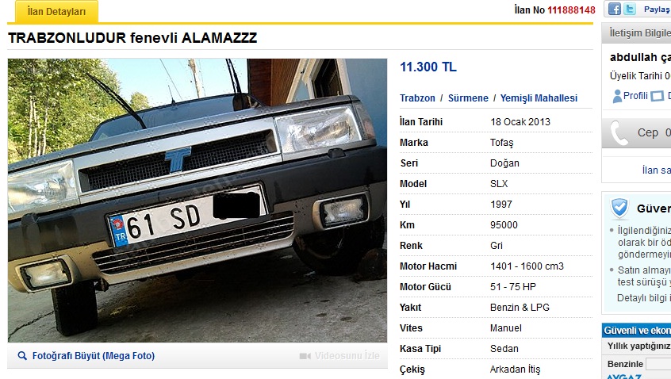The height and width of the screenshot is (379, 671).
Task: Open the Trabzon location link
Action: [x=417, y=98]
